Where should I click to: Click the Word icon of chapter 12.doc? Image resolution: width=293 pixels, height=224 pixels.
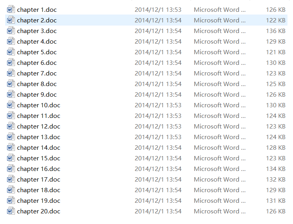tap(11, 126)
